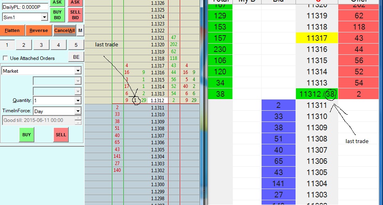Open the Market order type dropdown

tap(77, 71)
